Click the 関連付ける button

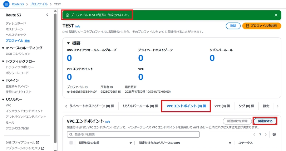(x=265, y=121)
